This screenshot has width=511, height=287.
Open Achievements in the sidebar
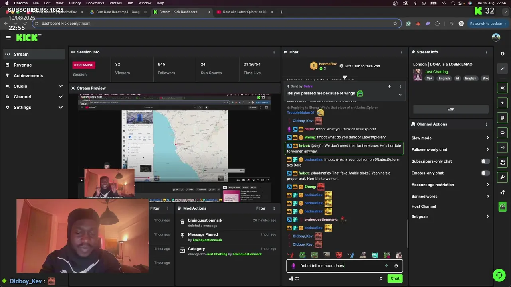click(34, 76)
